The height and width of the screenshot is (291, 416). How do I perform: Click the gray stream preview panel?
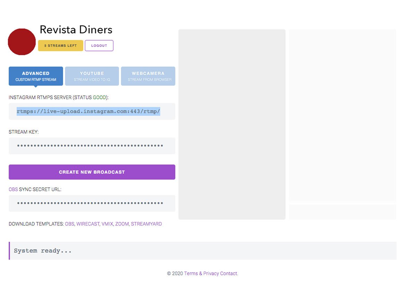pyautogui.click(x=232, y=124)
